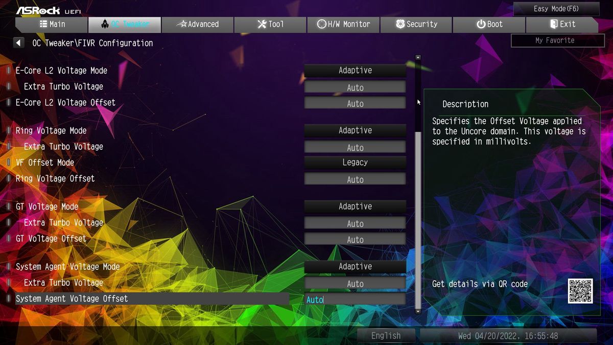Select VF Offset Mode label
This screenshot has width=613, height=345.
[x=45, y=163]
